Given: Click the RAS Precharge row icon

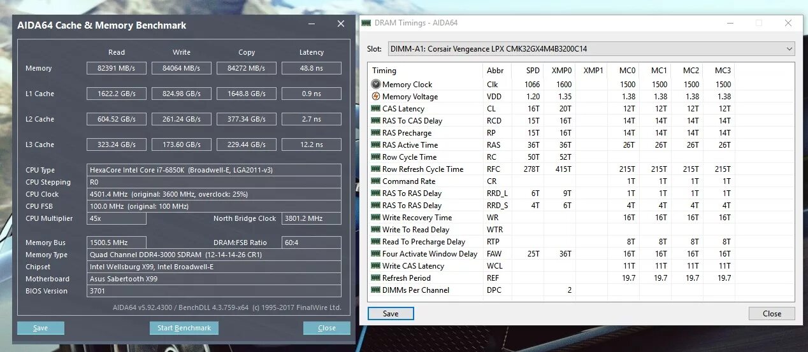Looking at the screenshot, I should tap(376, 132).
